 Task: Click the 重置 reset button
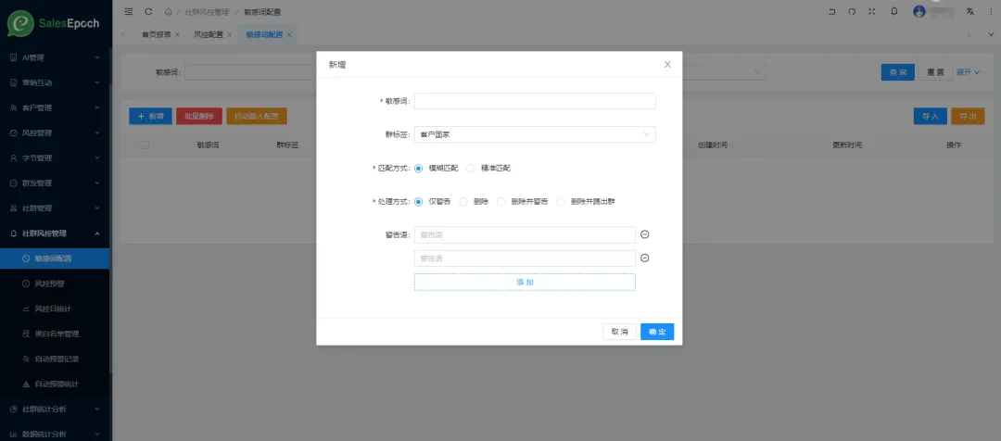[x=935, y=72]
